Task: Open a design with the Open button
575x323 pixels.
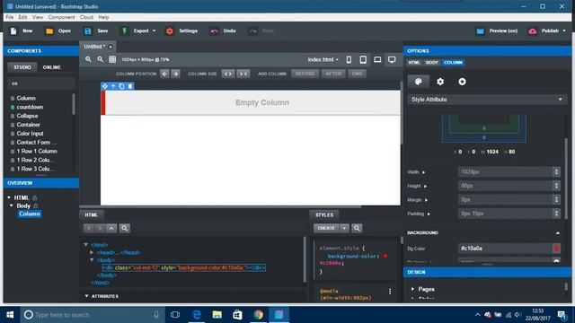Action: coord(57,31)
